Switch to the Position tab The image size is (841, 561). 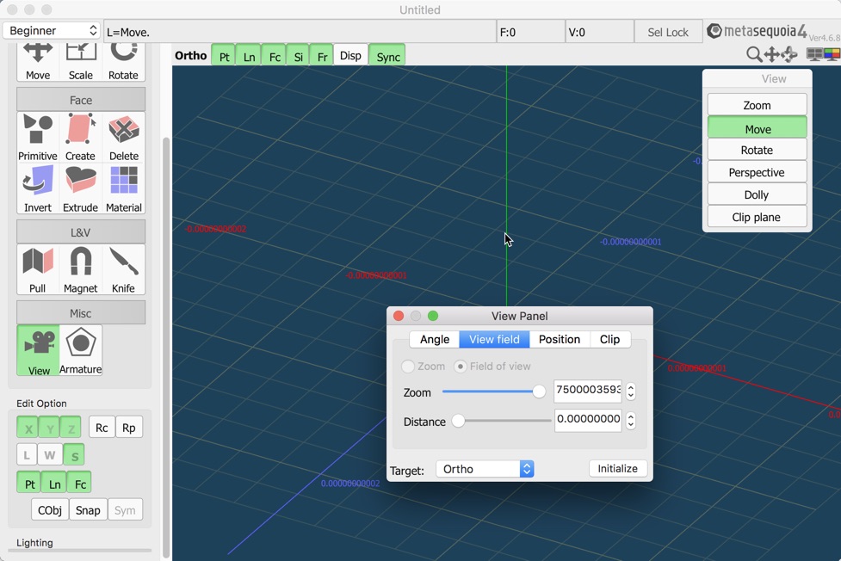560,339
